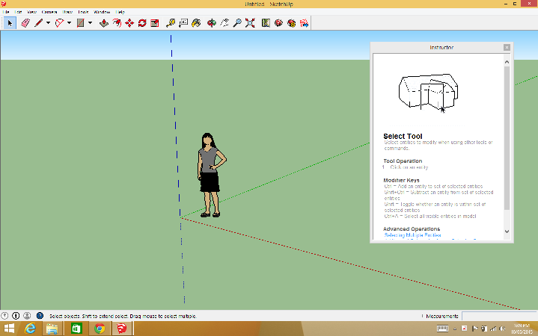This screenshot has width=538, height=336.
Task: Expand the Line tool dropdown arrow
Action: pos(49,23)
